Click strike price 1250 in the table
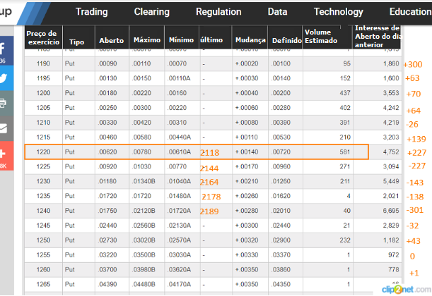 point(44,240)
